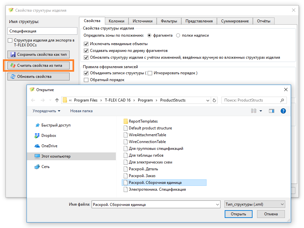Refresh the file dialog address bar

click(214, 100)
